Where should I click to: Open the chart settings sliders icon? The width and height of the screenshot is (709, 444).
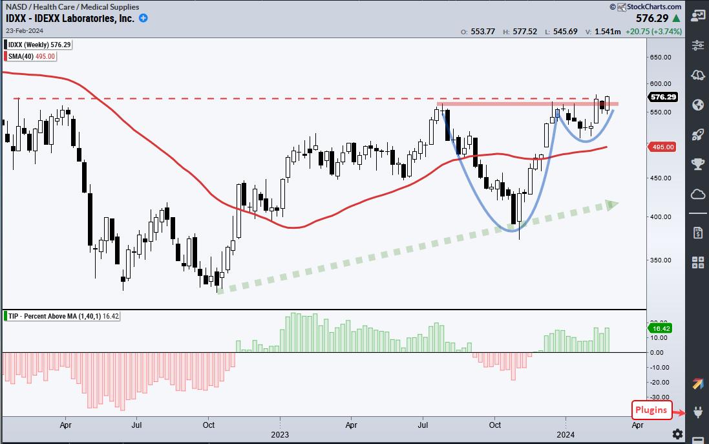click(x=697, y=45)
